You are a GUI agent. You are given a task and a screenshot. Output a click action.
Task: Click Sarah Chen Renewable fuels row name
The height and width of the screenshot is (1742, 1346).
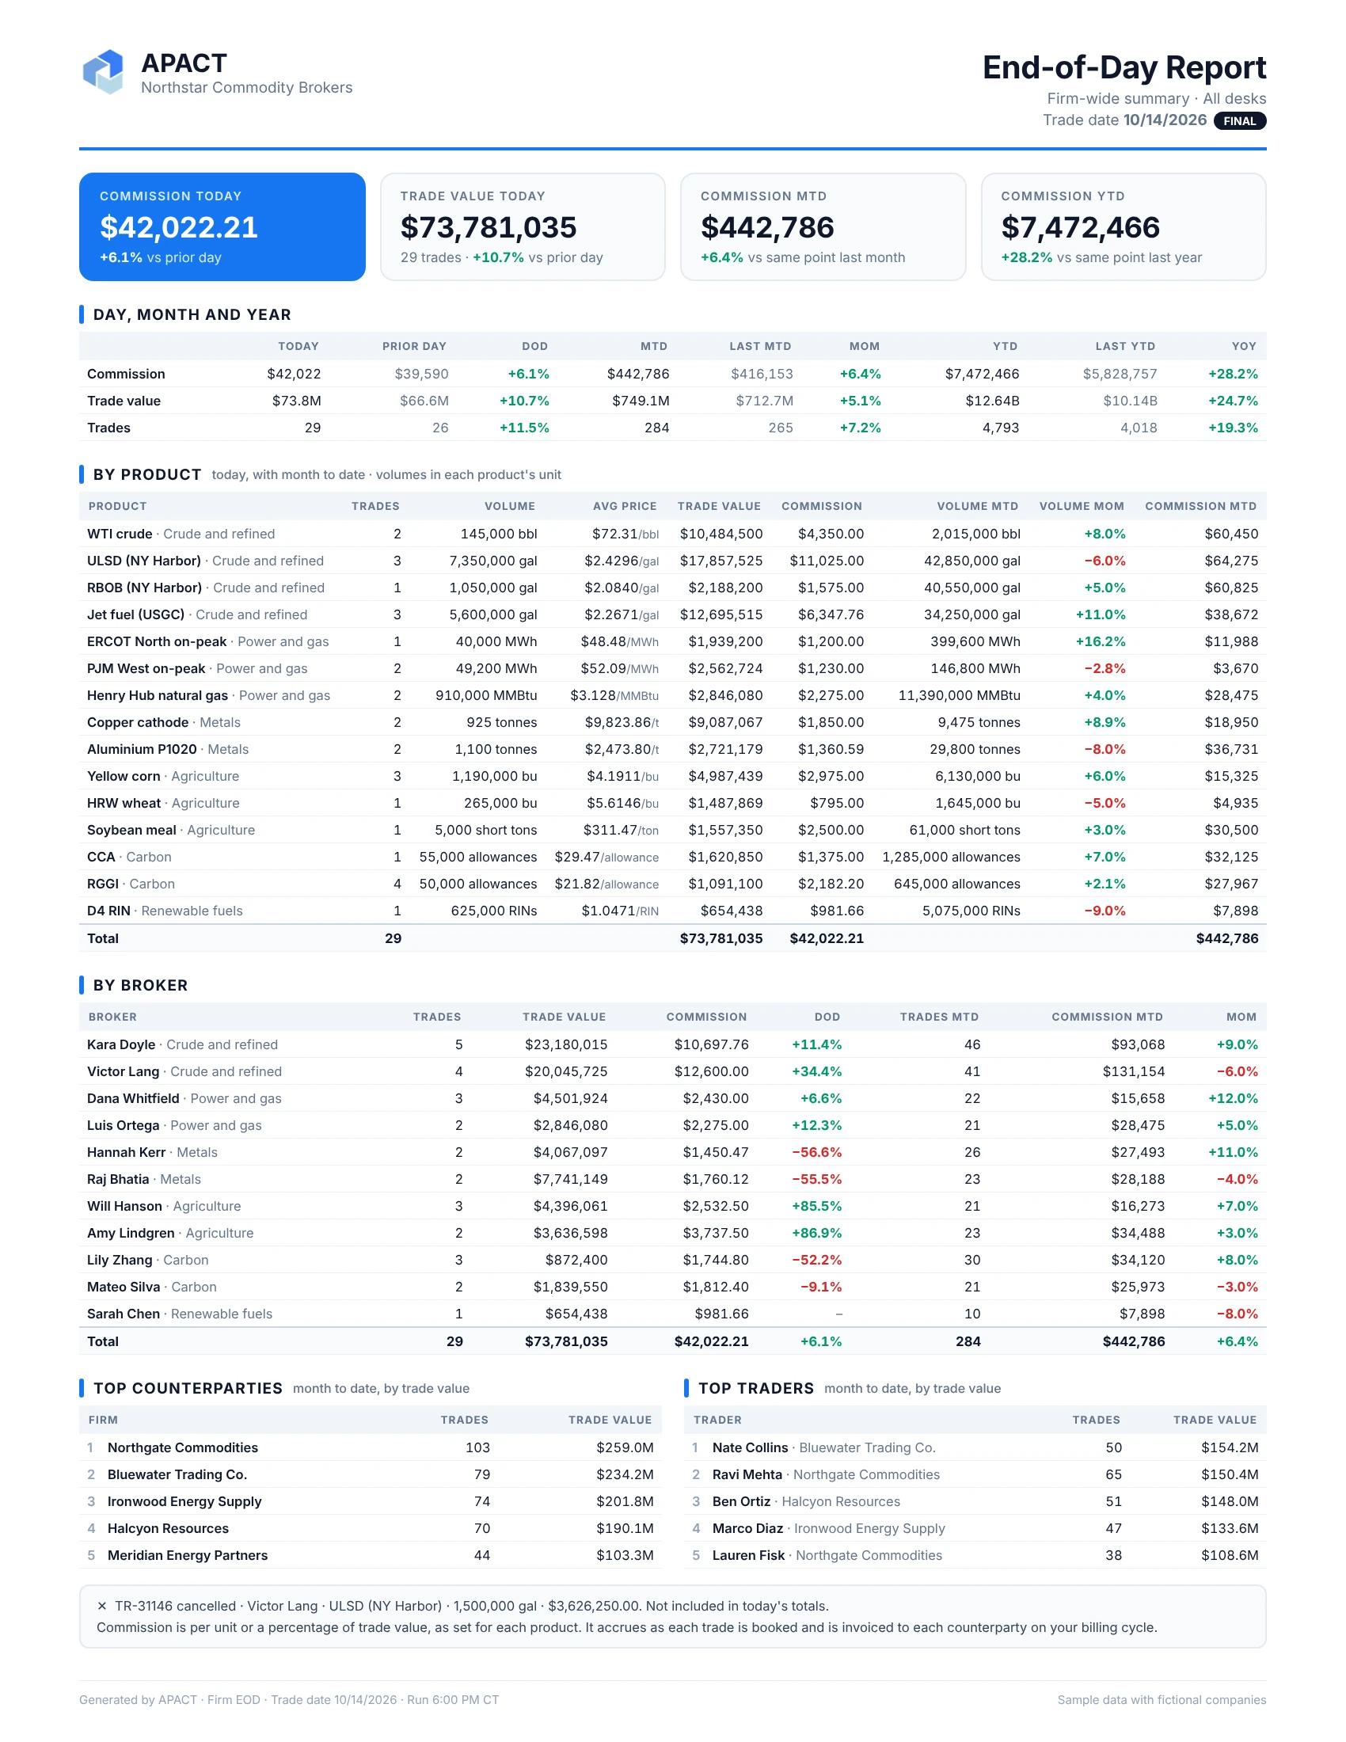coord(180,1314)
